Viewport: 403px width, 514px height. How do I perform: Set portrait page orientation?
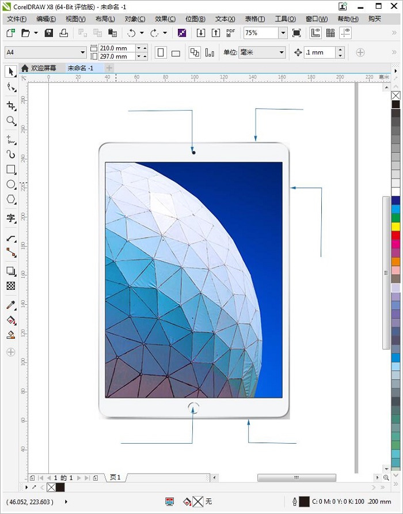pyautogui.click(x=161, y=52)
